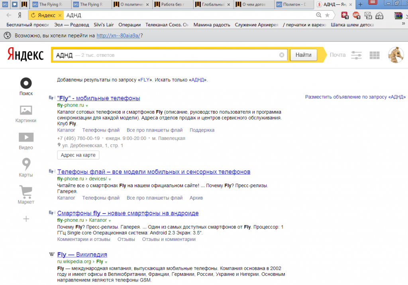This screenshot has width=408, height=285.
Task: Open a new tab with plus button
Action: (360, 4)
